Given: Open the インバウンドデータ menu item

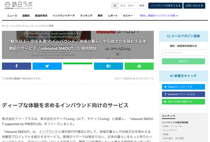Looking at the screenshot, I should pyautogui.click(x=64, y=16).
